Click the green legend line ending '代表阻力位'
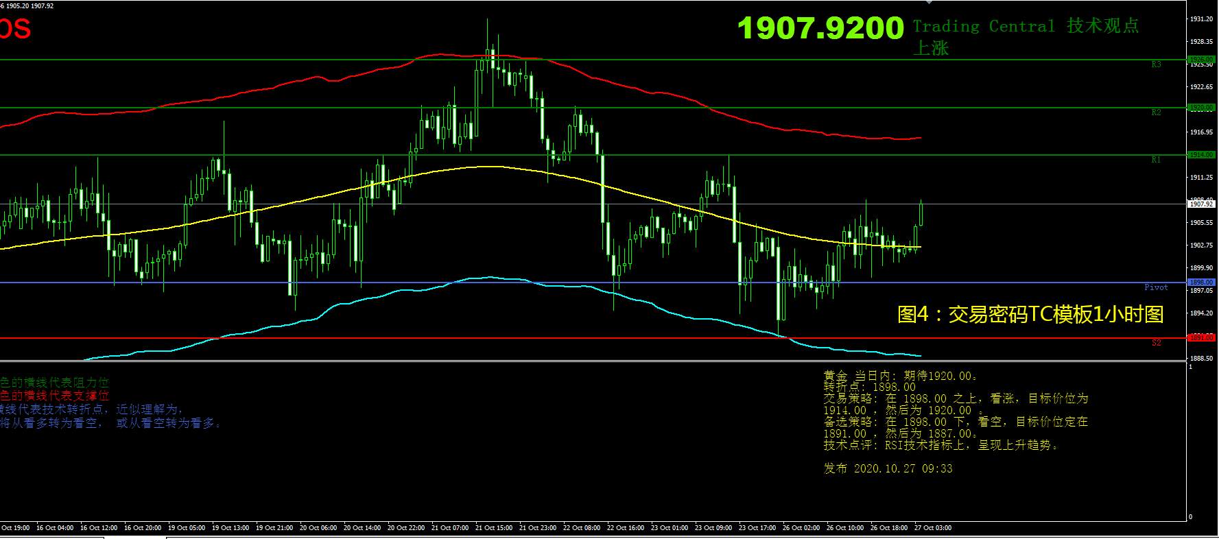1219x539 pixels. click(x=55, y=383)
